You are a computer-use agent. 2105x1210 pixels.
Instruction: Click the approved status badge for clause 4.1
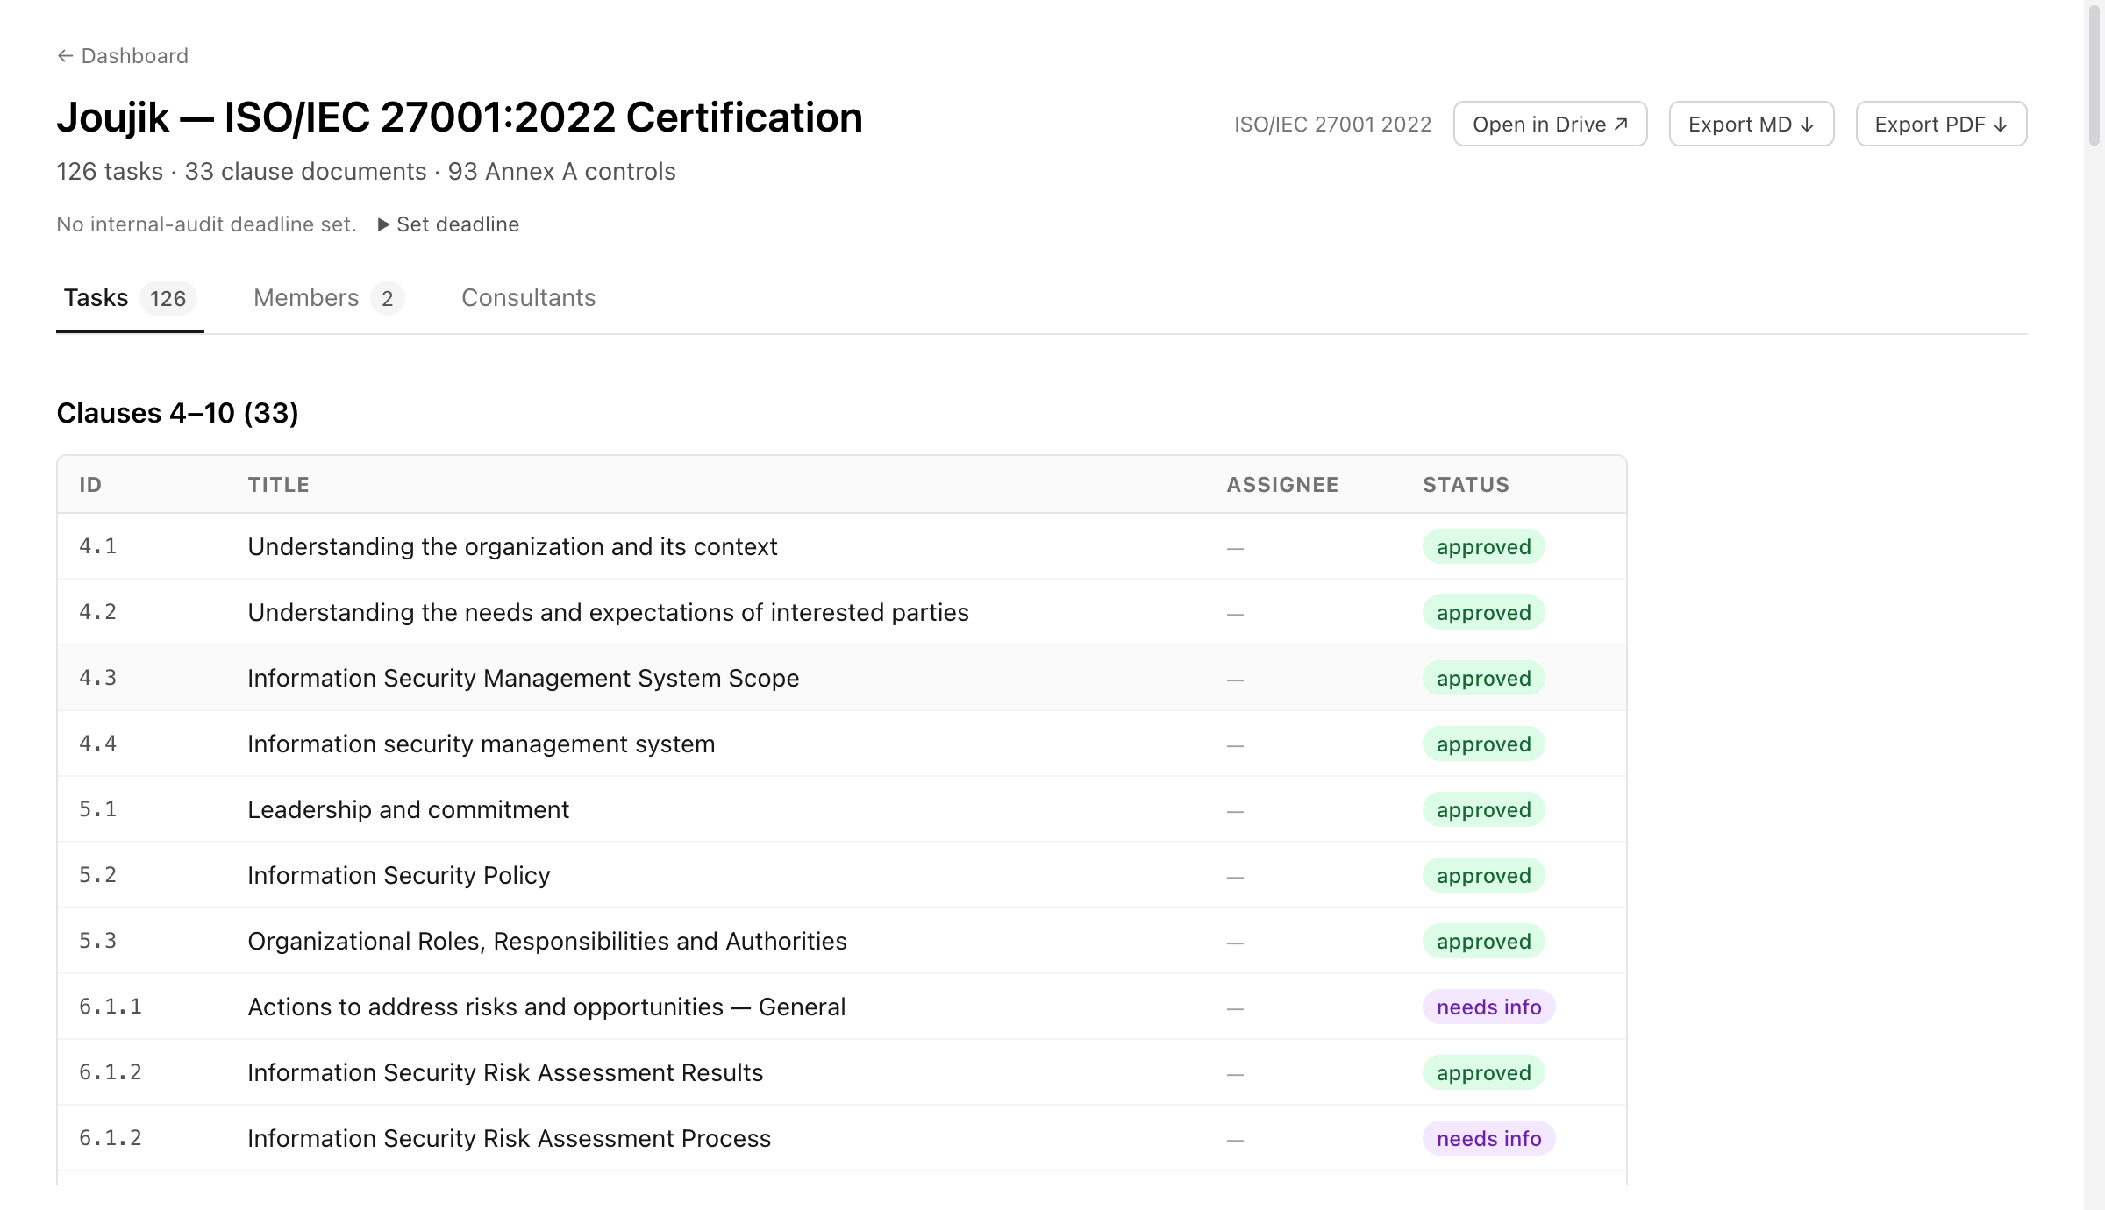[x=1483, y=546]
